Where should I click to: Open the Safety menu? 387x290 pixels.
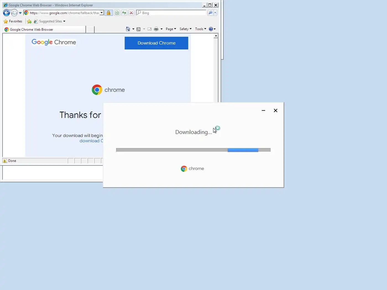185,29
